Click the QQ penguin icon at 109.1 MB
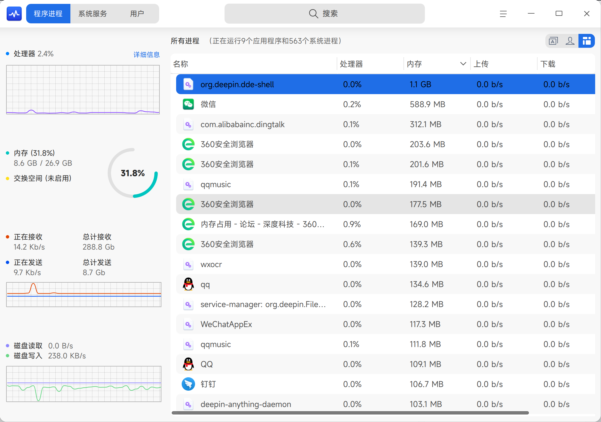The height and width of the screenshot is (422, 601). tap(188, 364)
